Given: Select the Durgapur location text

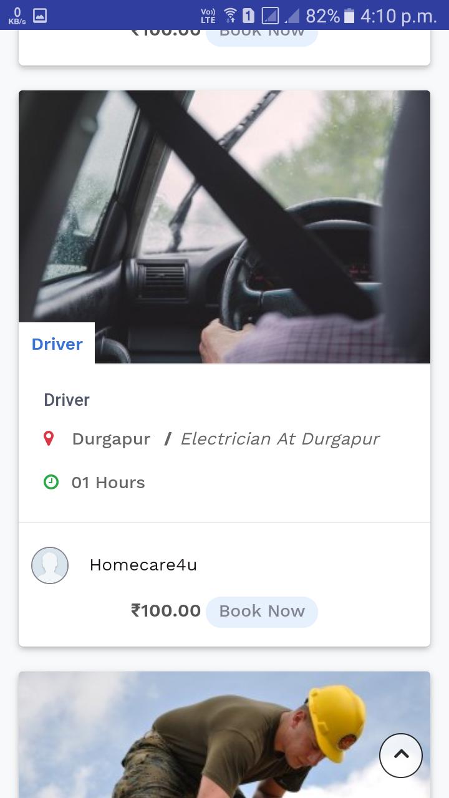Looking at the screenshot, I should coord(111,440).
